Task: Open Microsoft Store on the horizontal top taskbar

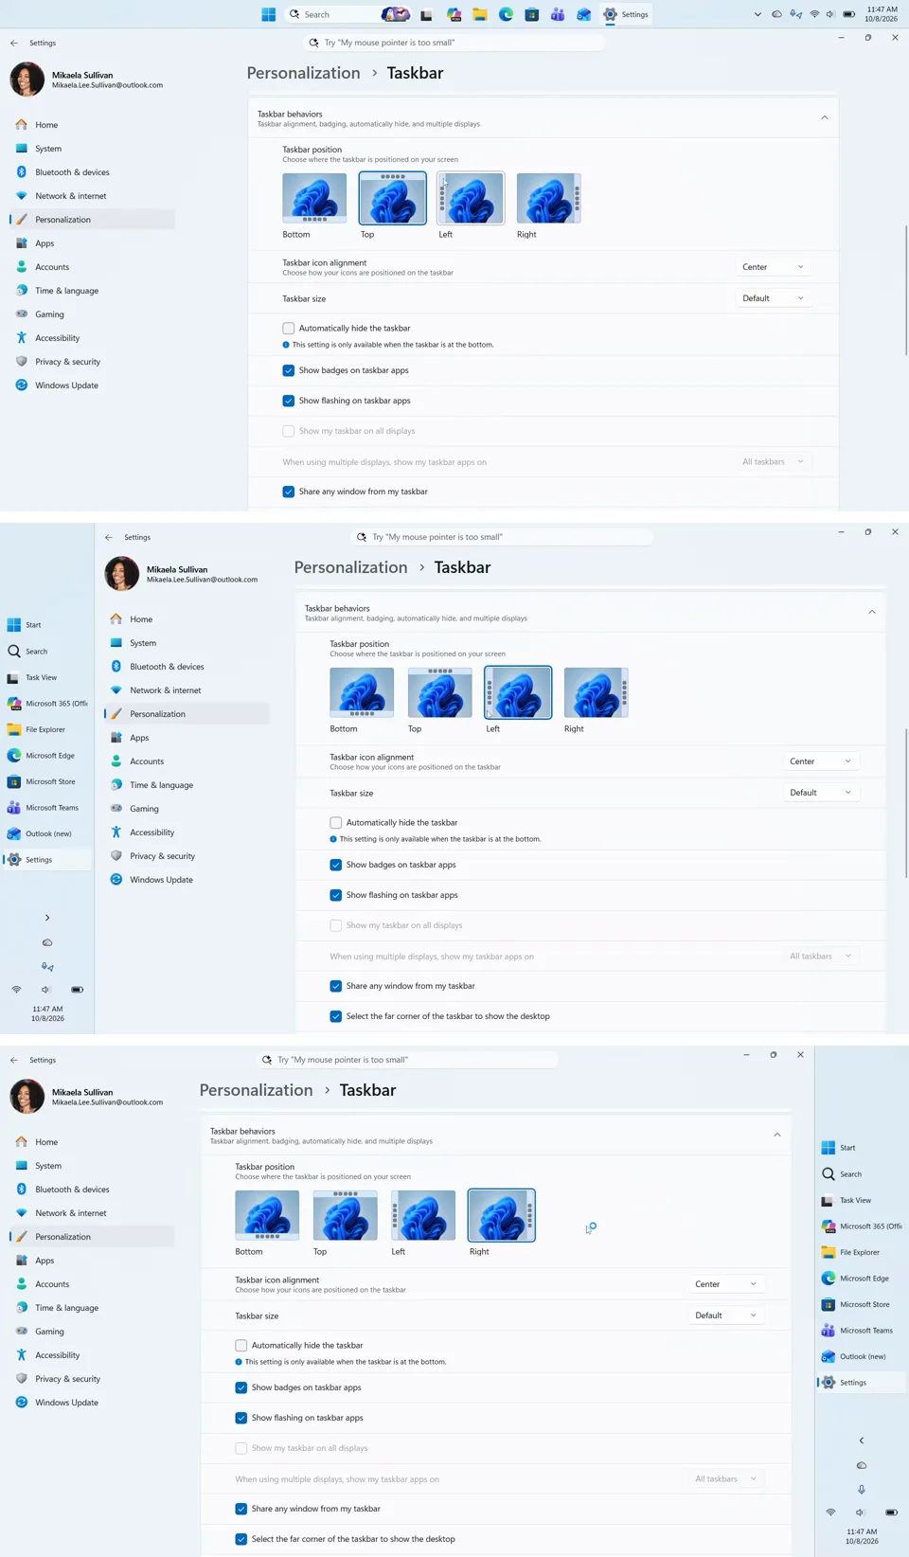Action: pos(532,14)
